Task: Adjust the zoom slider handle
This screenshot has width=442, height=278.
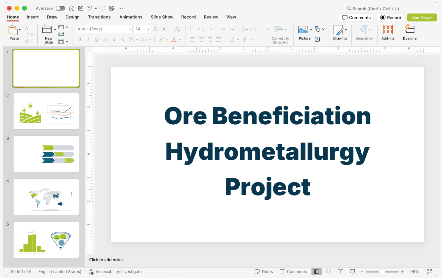Action: point(382,272)
